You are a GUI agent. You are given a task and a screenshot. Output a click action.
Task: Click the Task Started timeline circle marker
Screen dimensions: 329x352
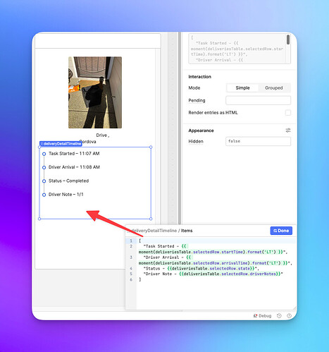[44, 154]
